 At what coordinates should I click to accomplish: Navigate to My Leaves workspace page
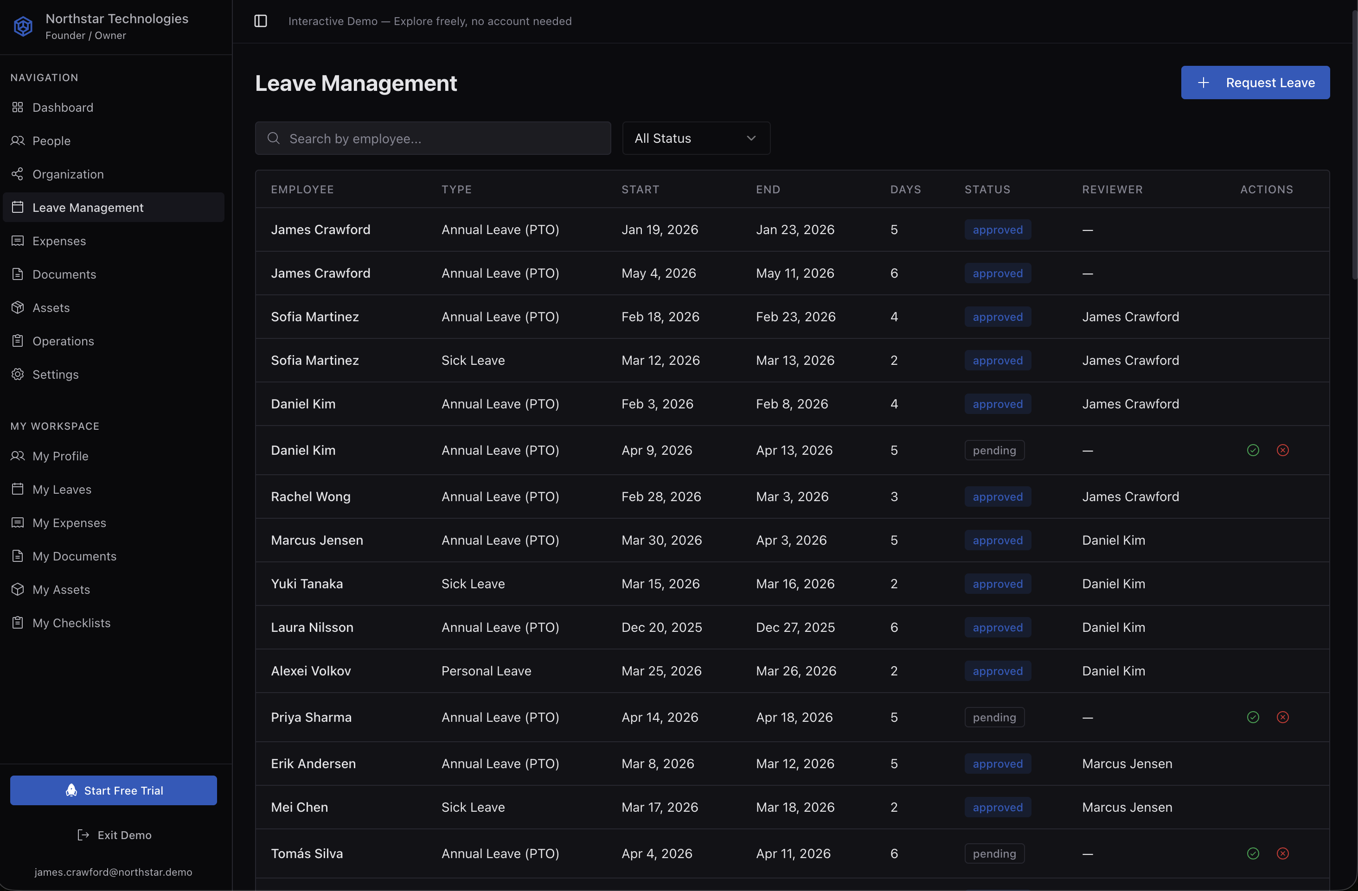pos(62,490)
